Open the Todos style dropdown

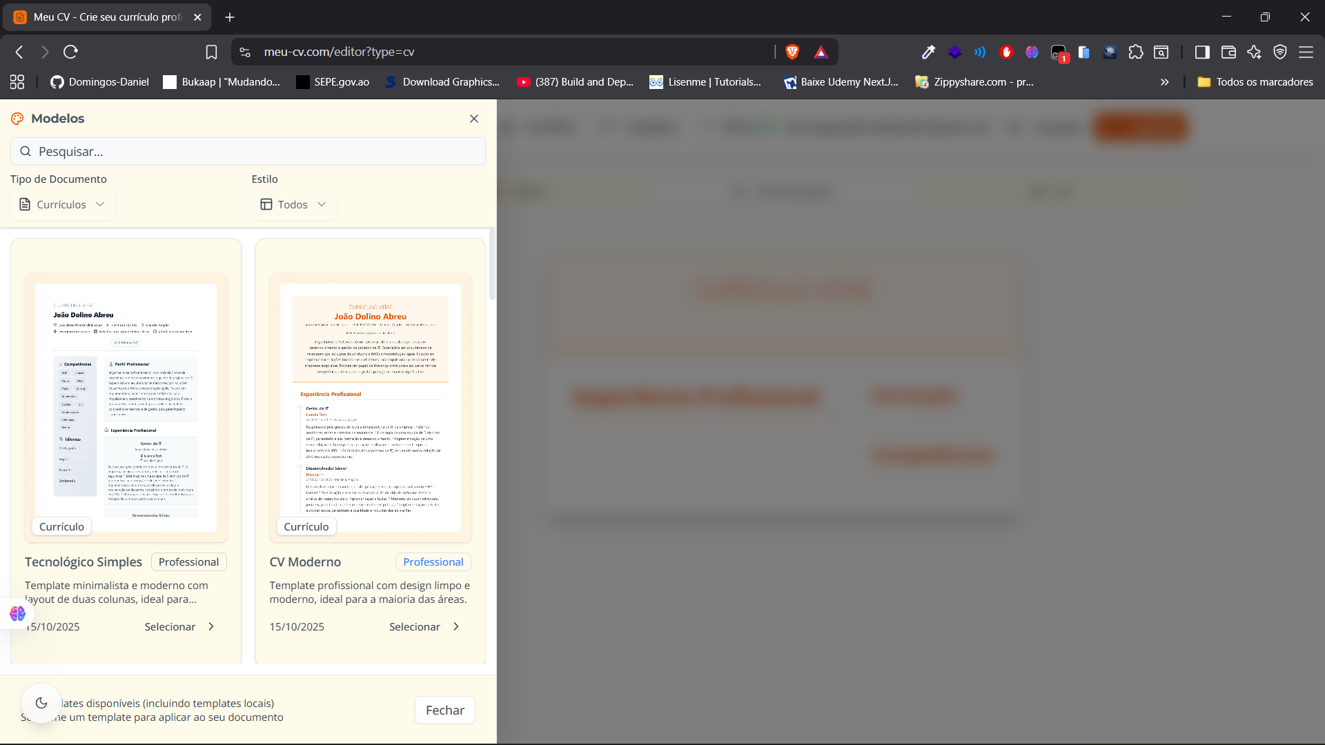coord(293,204)
